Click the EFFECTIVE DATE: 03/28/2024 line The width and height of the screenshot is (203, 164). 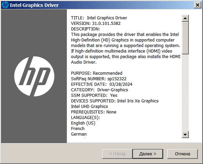click(101, 84)
